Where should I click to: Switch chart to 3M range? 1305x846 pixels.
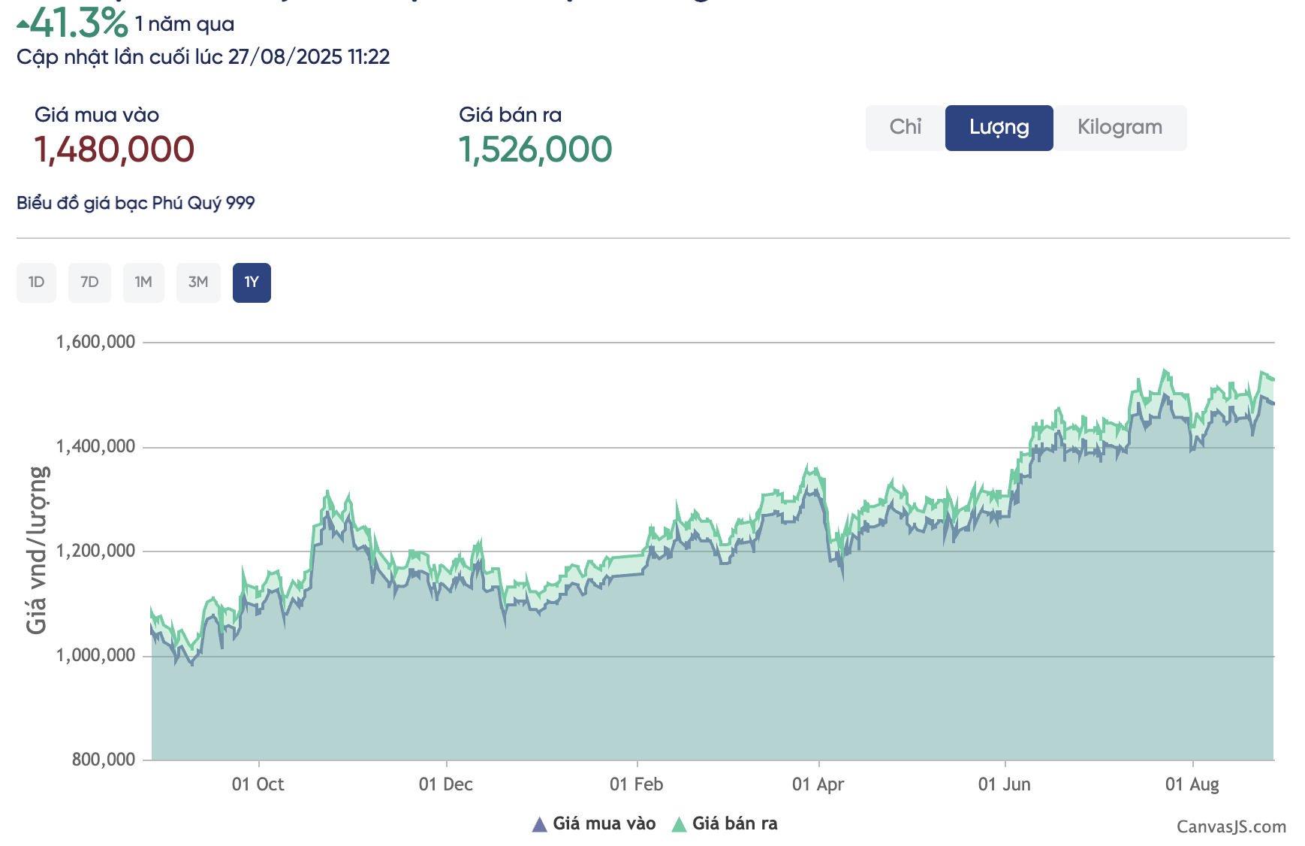point(198,283)
